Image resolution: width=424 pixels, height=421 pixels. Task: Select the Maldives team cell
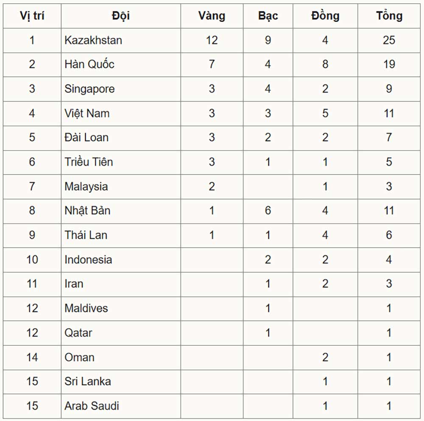click(86, 308)
